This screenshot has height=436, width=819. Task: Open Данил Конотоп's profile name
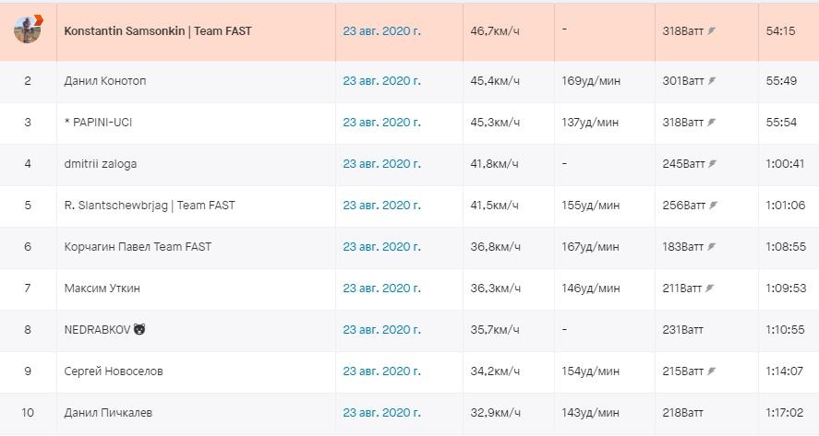pyautogui.click(x=105, y=81)
